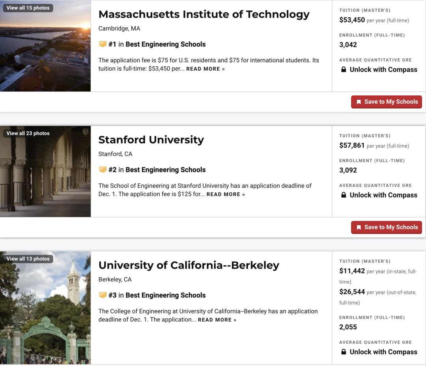Click bookmark icon on Stanford save button
This screenshot has height=366, width=426.
[359, 228]
